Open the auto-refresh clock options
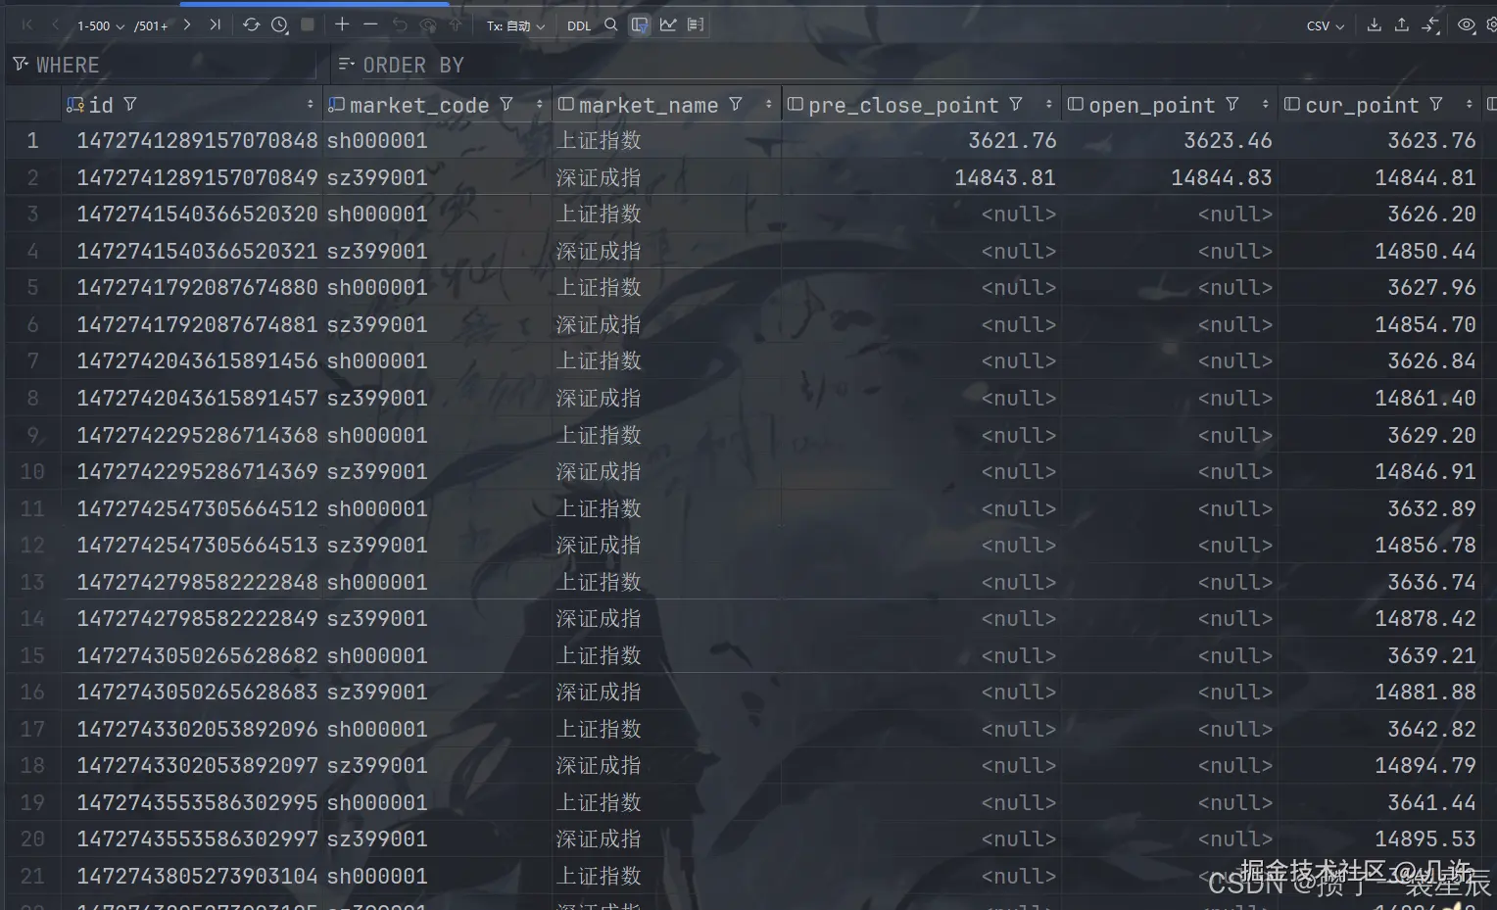 pyautogui.click(x=279, y=24)
